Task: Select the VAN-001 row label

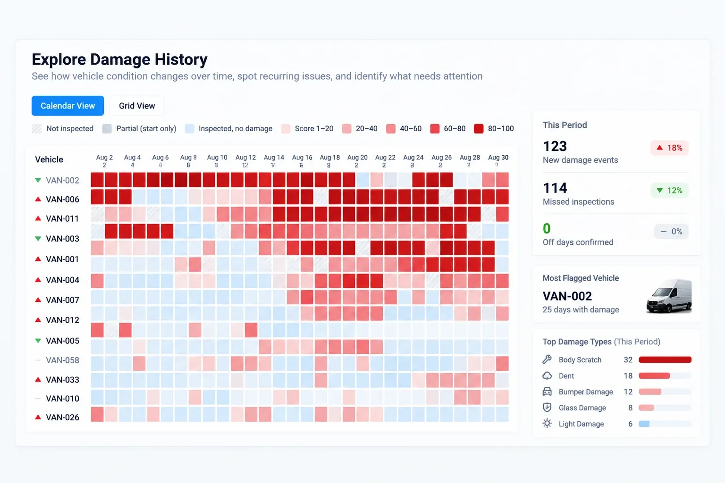Action: (x=62, y=259)
